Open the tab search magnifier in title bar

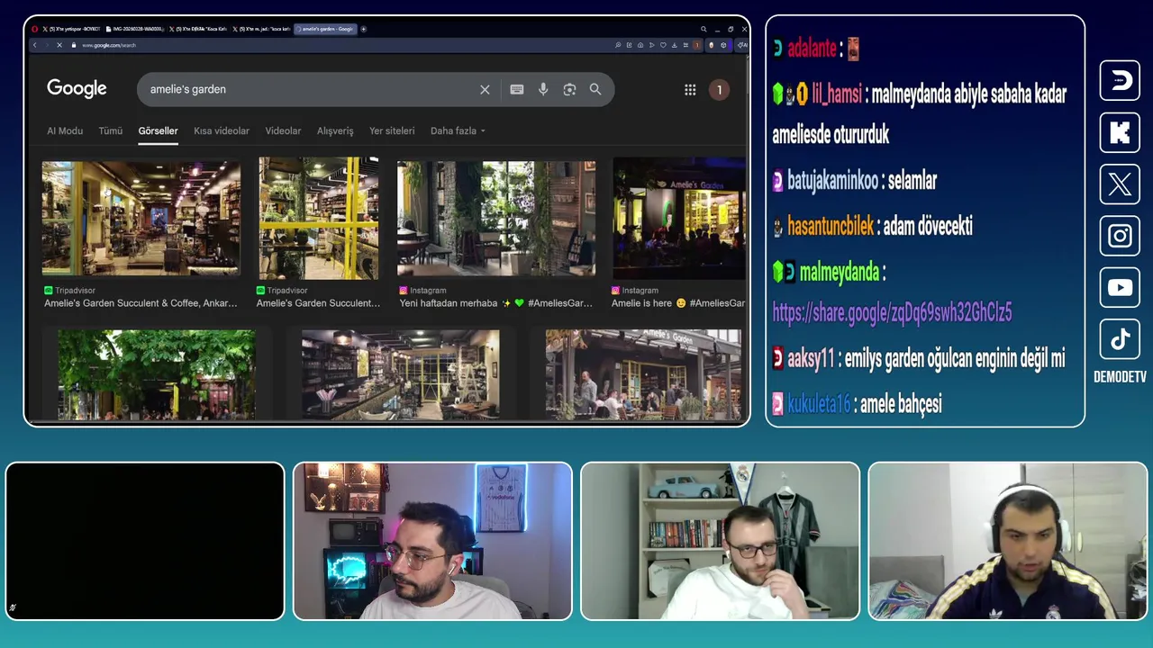pyautogui.click(x=704, y=29)
